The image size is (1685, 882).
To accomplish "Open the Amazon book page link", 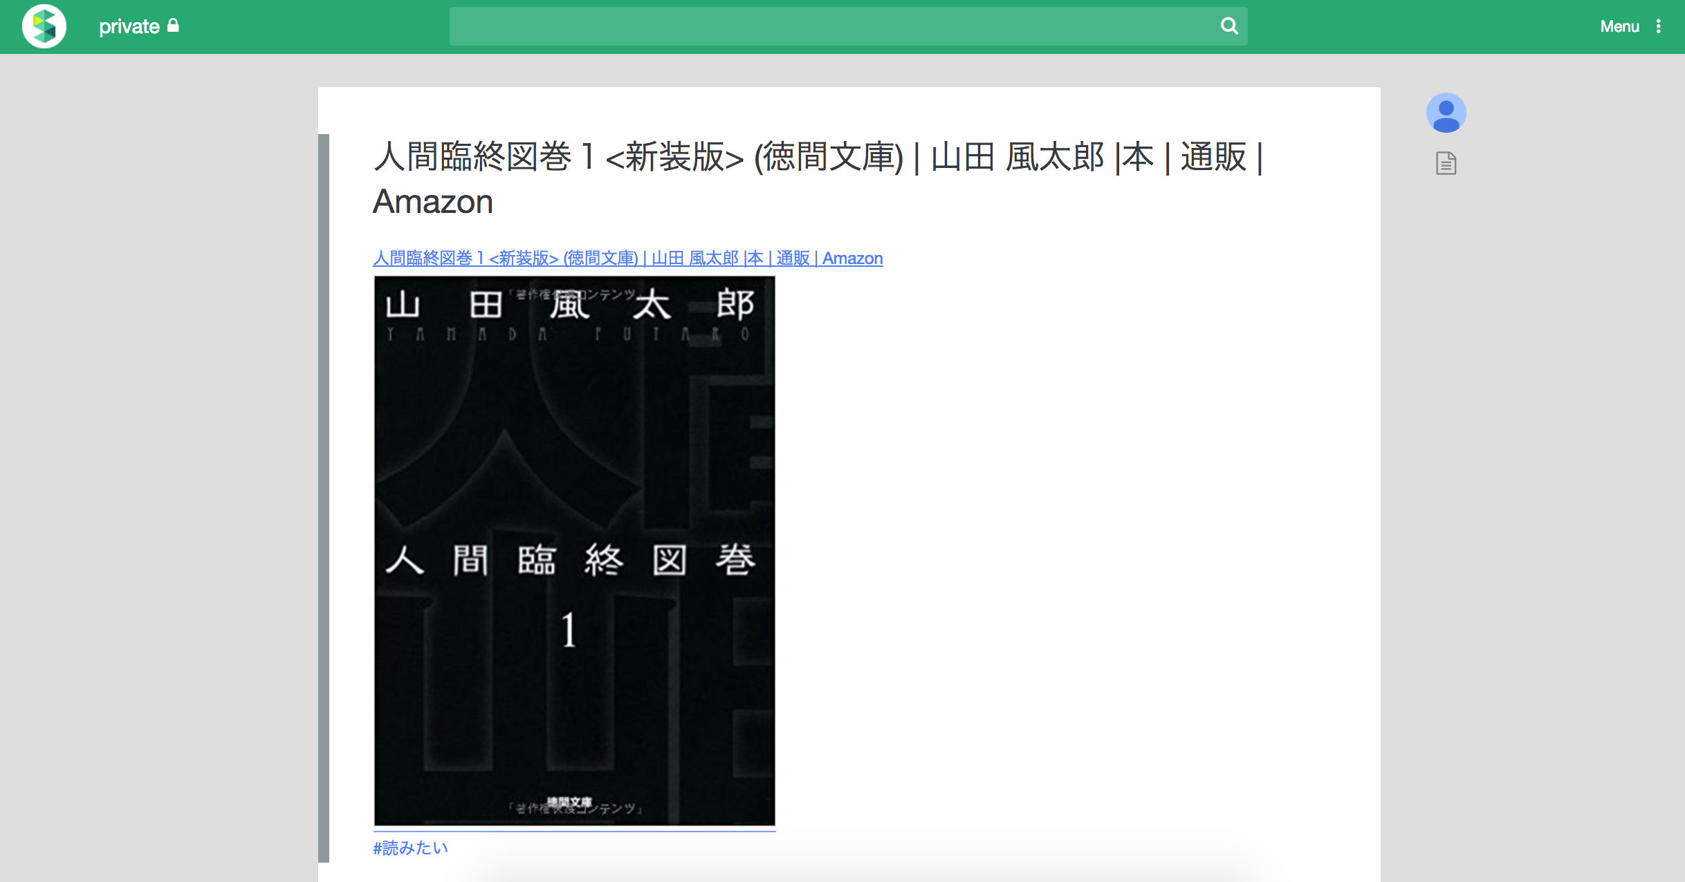I will (x=627, y=259).
